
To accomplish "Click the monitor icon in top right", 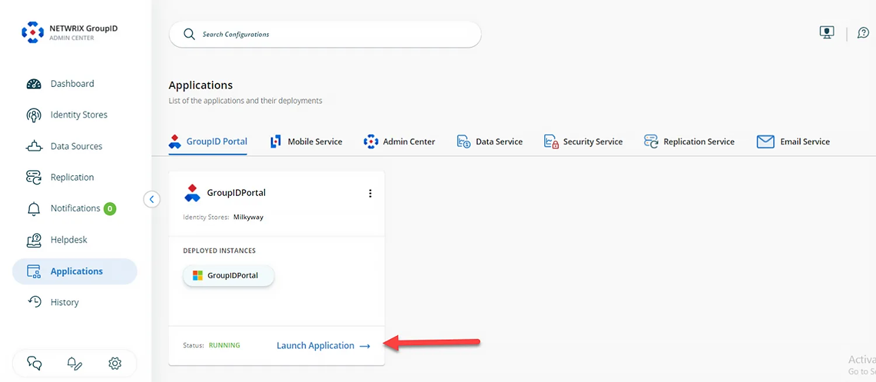I will click(x=827, y=33).
